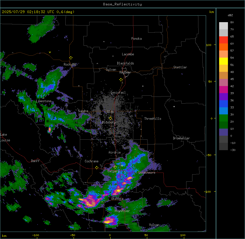Click the ThreeHills label
This screenshot has height=239, width=245.
[153, 119]
